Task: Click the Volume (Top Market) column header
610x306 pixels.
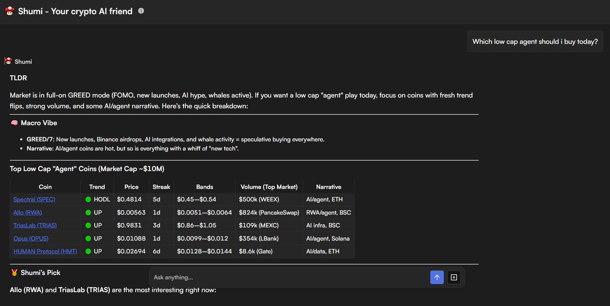Action: coord(269,187)
